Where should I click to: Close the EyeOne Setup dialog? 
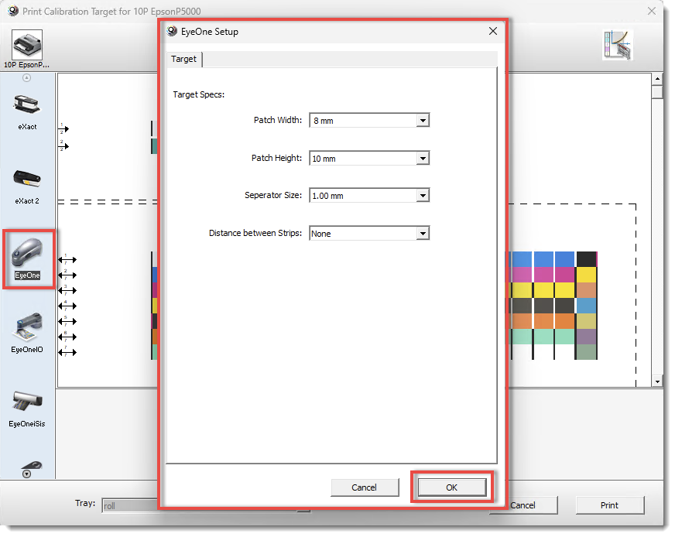pos(493,31)
